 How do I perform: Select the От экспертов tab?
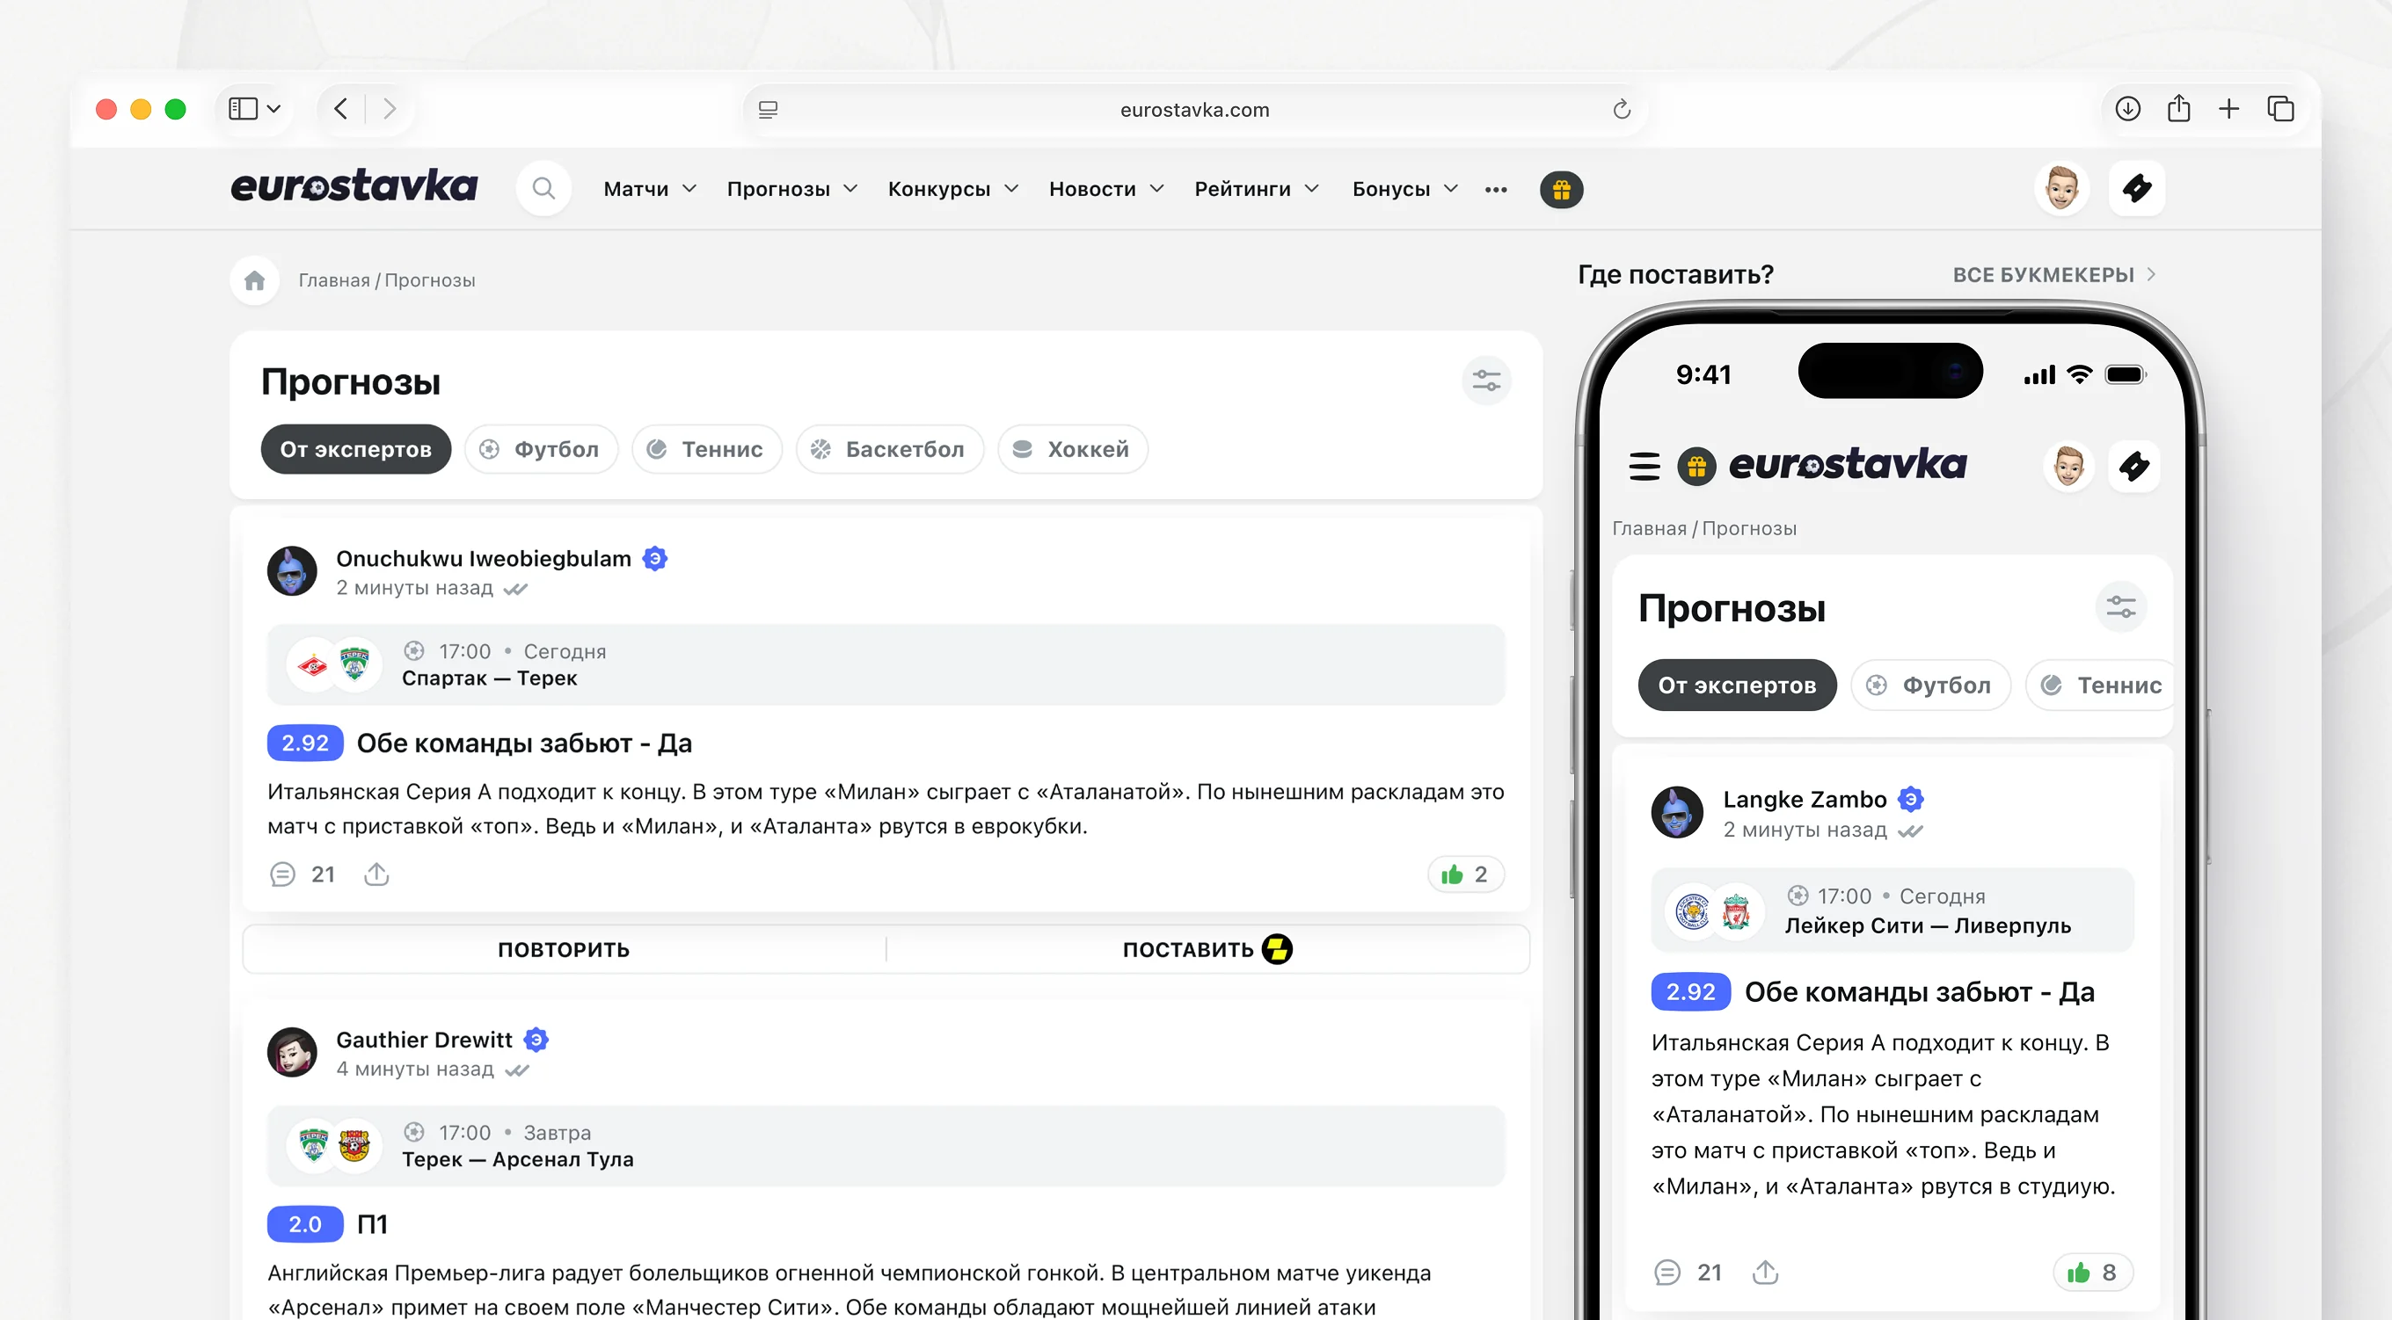click(x=355, y=449)
